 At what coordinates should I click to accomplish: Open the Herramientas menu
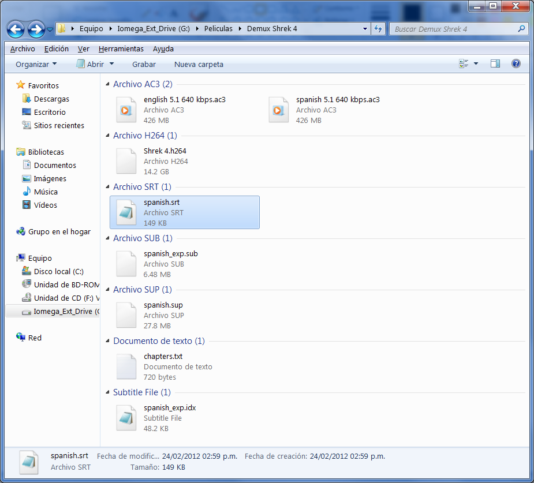(121, 48)
